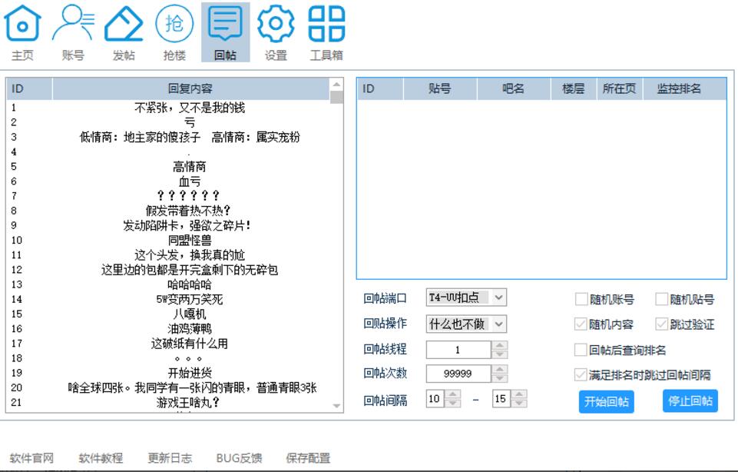The height and width of the screenshot is (472, 738).
Task: Enable the 随机账号 checkbox
Action: point(582,298)
